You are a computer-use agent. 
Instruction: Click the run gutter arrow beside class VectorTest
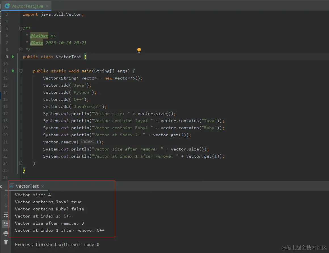[13, 57]
